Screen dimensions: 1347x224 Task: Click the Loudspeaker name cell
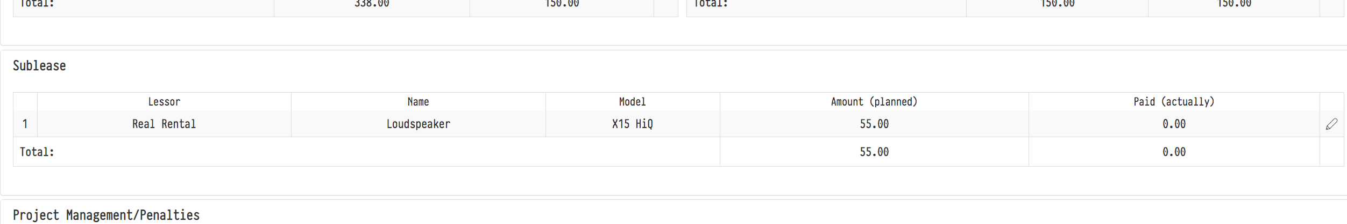tap(418, 124)
